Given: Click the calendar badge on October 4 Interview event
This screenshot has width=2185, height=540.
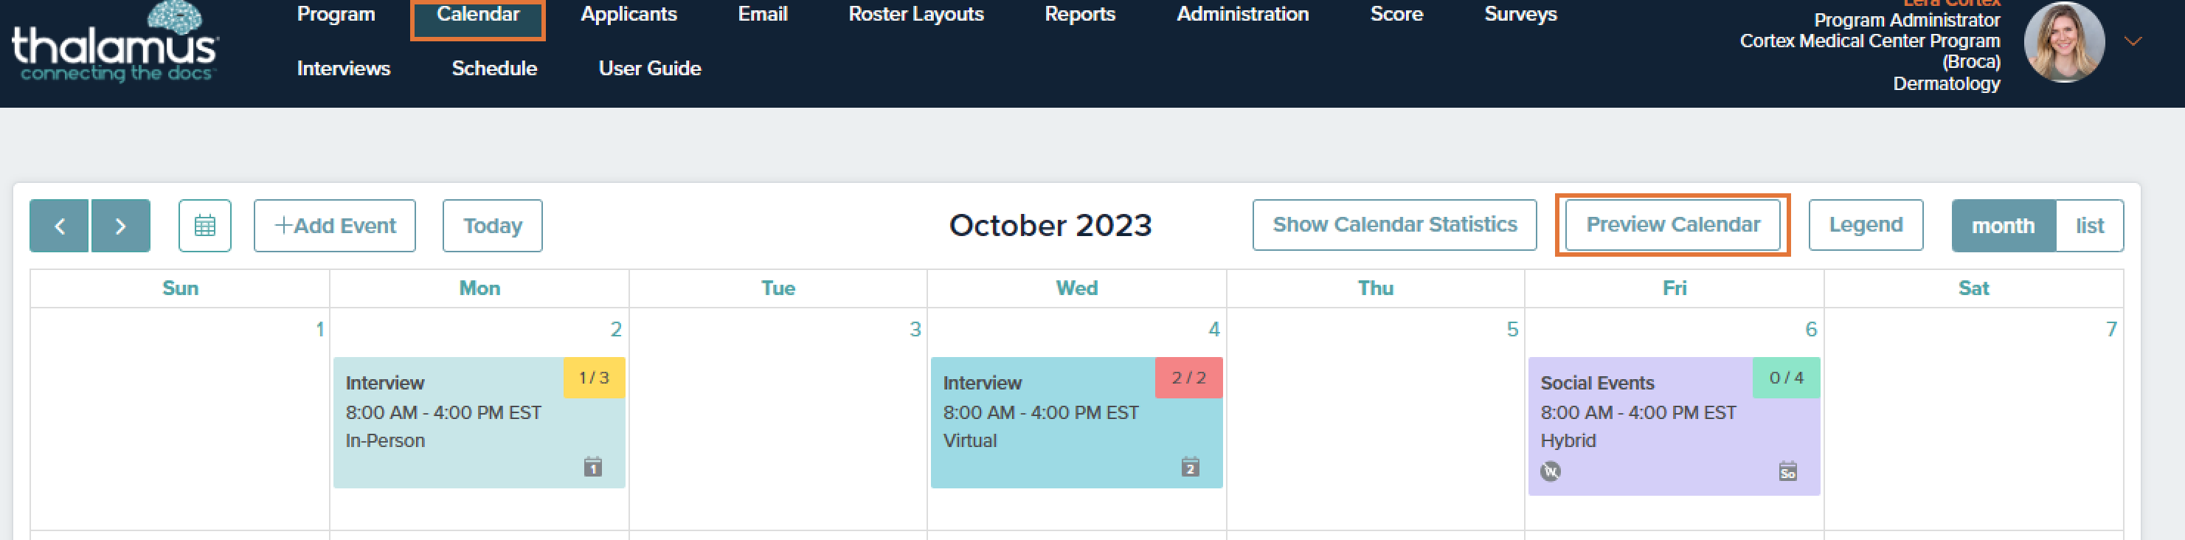Looking at the screenshot, I should pos(1190,467).
